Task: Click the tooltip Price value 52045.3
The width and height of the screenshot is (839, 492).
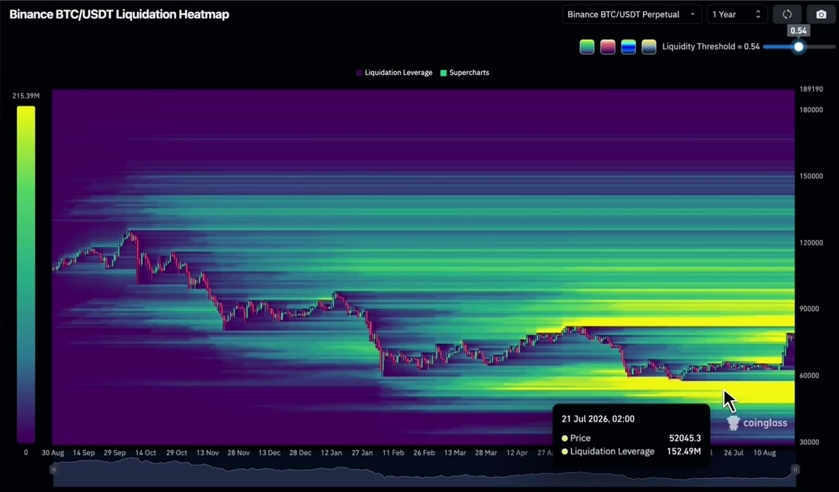Action: (x=685, y=438)
